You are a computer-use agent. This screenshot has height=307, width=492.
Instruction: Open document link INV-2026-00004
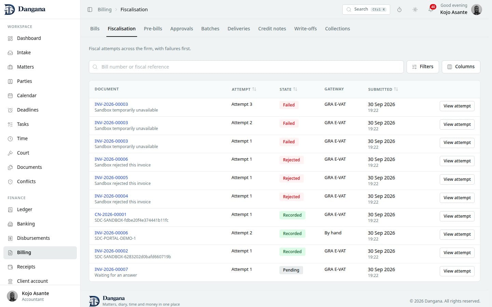[x=111, y=196]
